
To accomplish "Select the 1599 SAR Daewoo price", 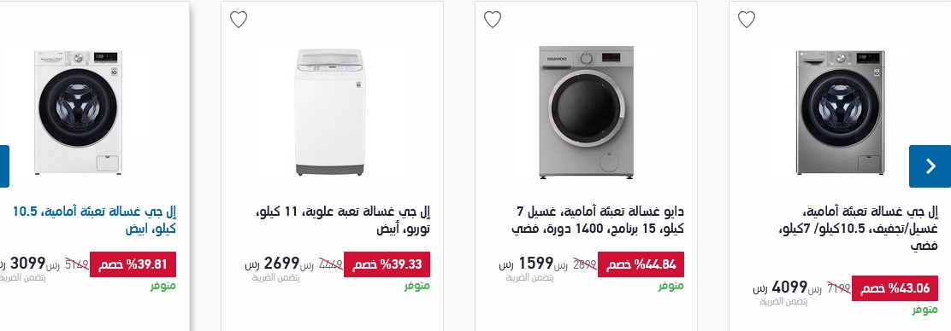I will point(527,264).
